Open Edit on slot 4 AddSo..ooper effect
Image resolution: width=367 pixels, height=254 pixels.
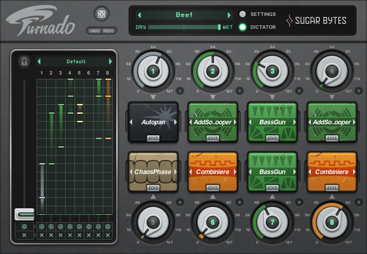point(332,139)
